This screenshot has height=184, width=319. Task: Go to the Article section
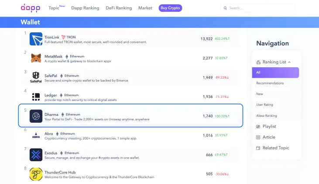tap(269, 137)
